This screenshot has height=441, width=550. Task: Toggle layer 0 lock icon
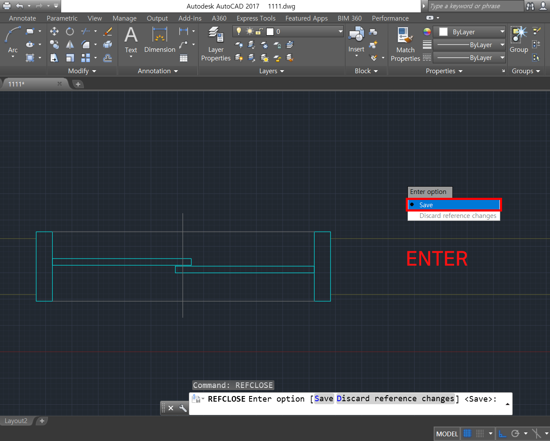point(259,31)
